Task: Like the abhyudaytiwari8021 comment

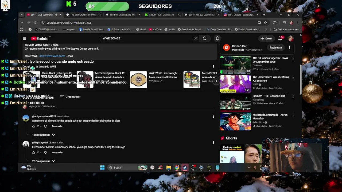Action: tap(34, 126)
